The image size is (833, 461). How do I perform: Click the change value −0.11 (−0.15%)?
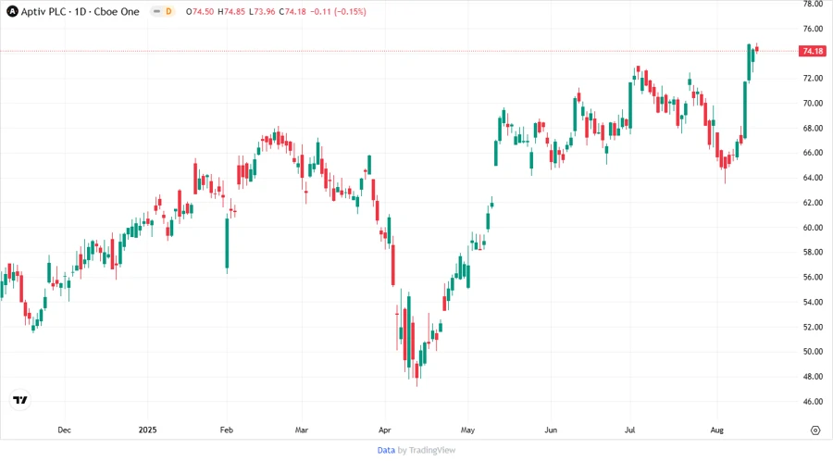(338, 12)
